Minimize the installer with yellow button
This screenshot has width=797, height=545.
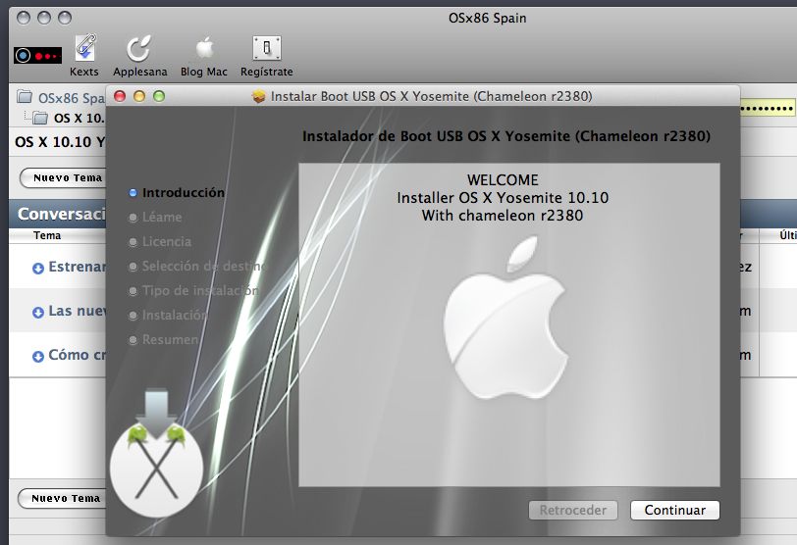click(139, 96)
